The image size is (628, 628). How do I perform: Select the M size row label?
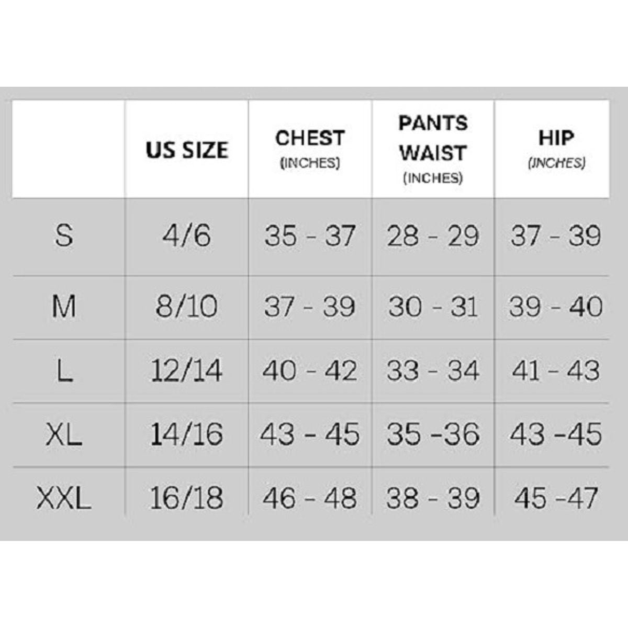64,307
